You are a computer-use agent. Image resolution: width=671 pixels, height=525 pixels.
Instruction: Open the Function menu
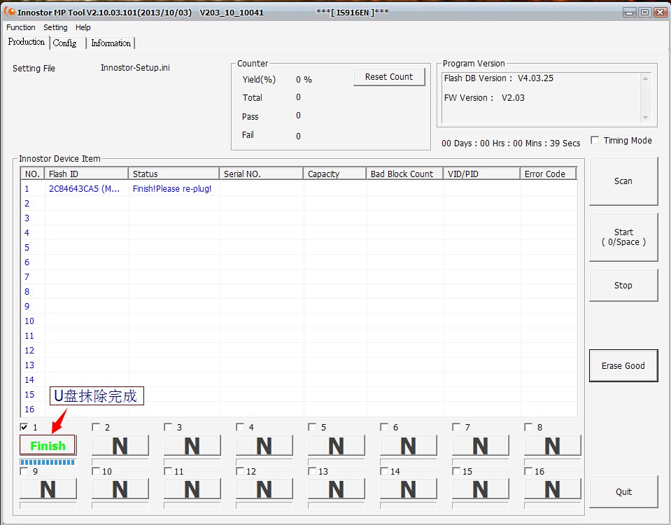click(x=20, y=27)
